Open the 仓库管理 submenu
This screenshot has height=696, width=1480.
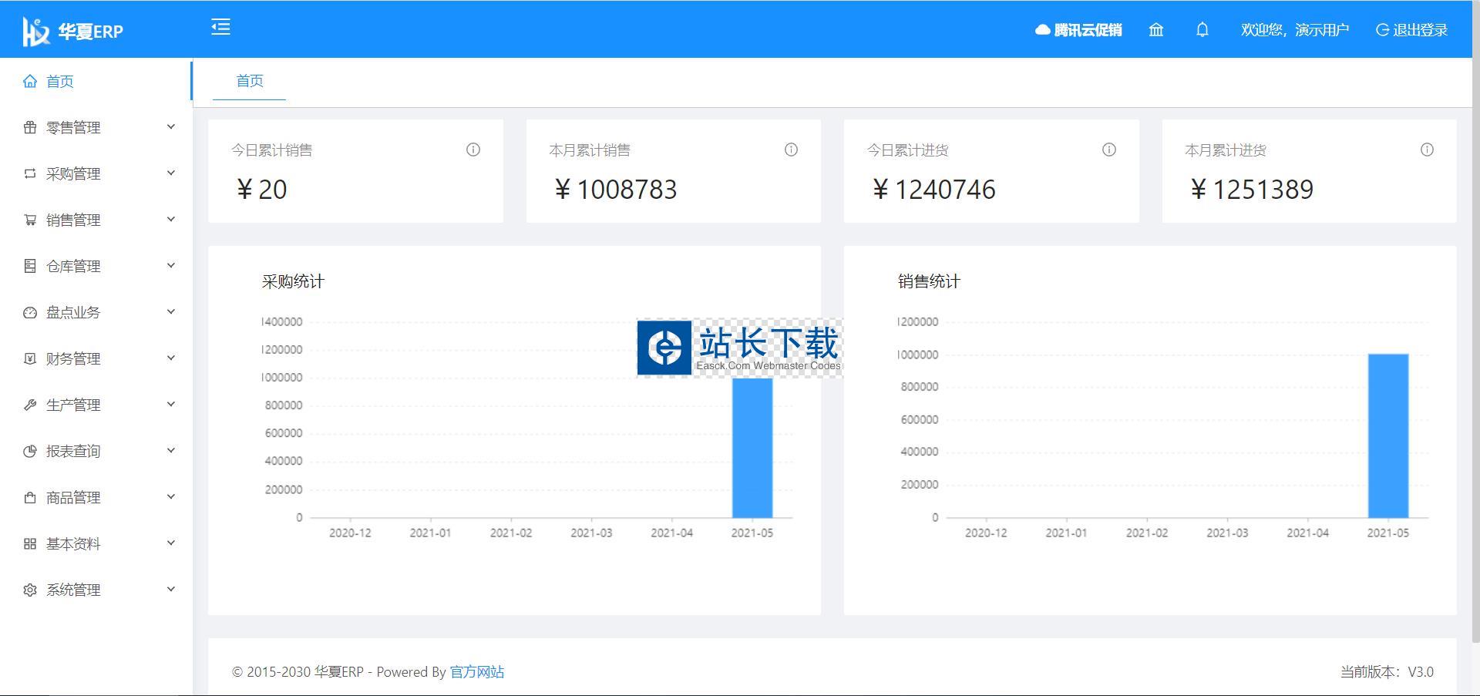pos(96,267)
